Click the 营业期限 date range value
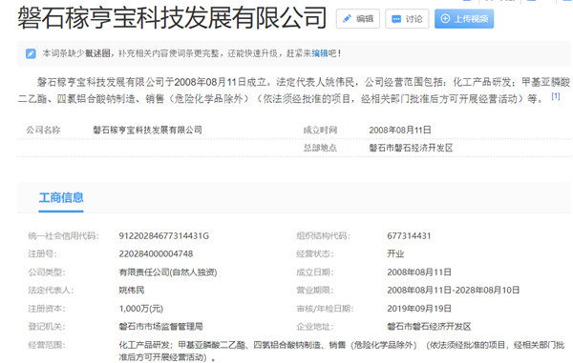573x363 pixels. pos(454,290)
